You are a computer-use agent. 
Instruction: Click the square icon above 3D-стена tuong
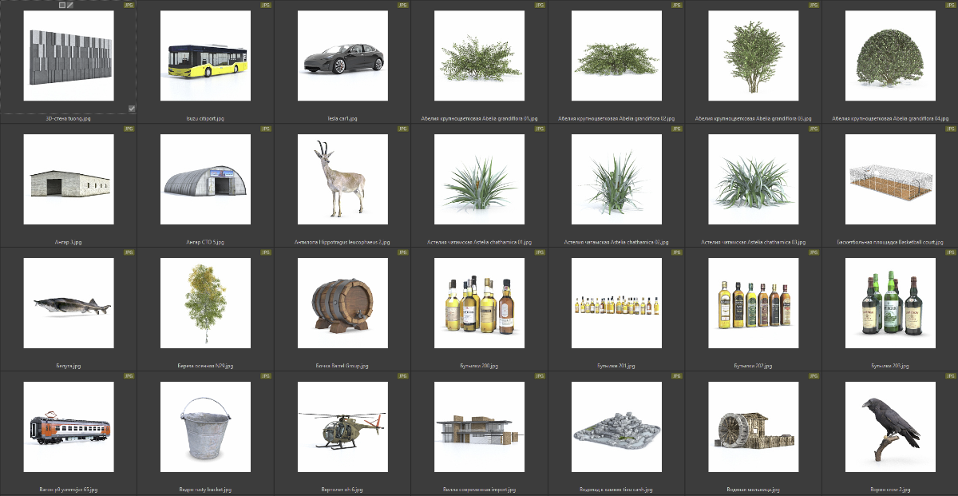[62, 5]
